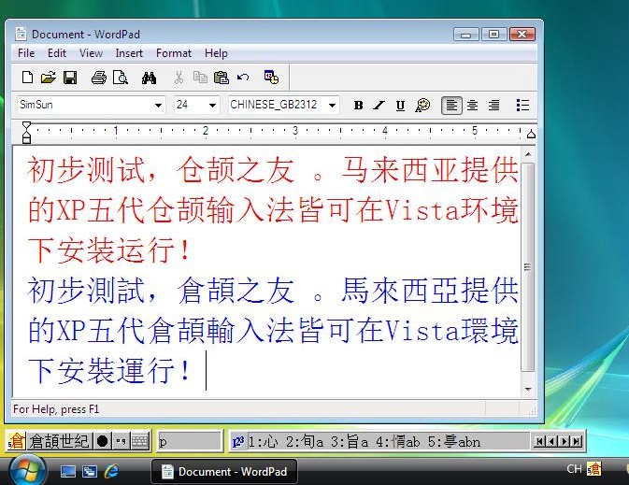Center align the text

click(x=473, y=106)
